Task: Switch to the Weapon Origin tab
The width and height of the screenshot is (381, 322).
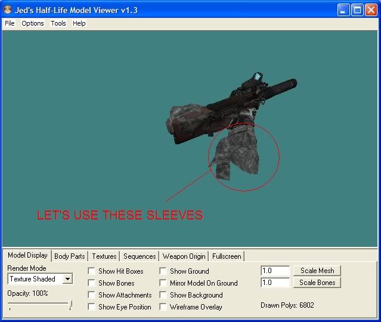Action: [184, 256]
